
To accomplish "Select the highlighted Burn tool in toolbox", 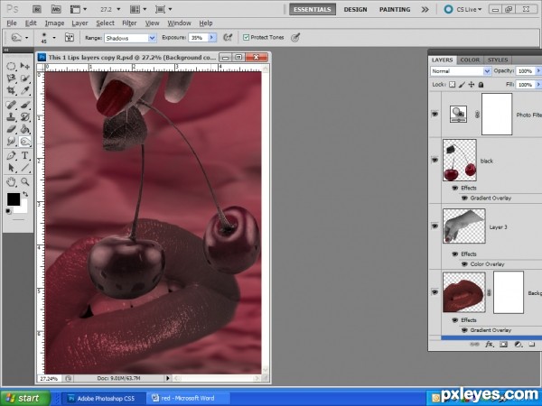I will [25, 142].
